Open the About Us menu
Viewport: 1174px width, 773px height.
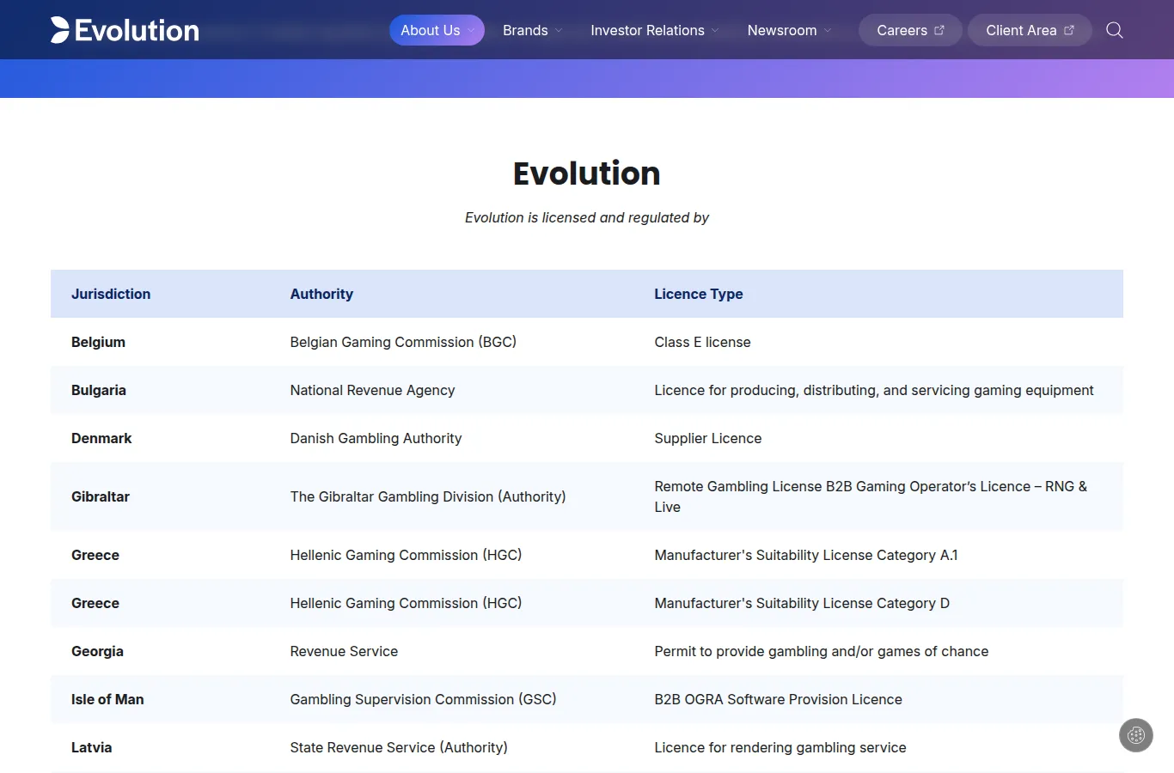[x=437, y=30]
